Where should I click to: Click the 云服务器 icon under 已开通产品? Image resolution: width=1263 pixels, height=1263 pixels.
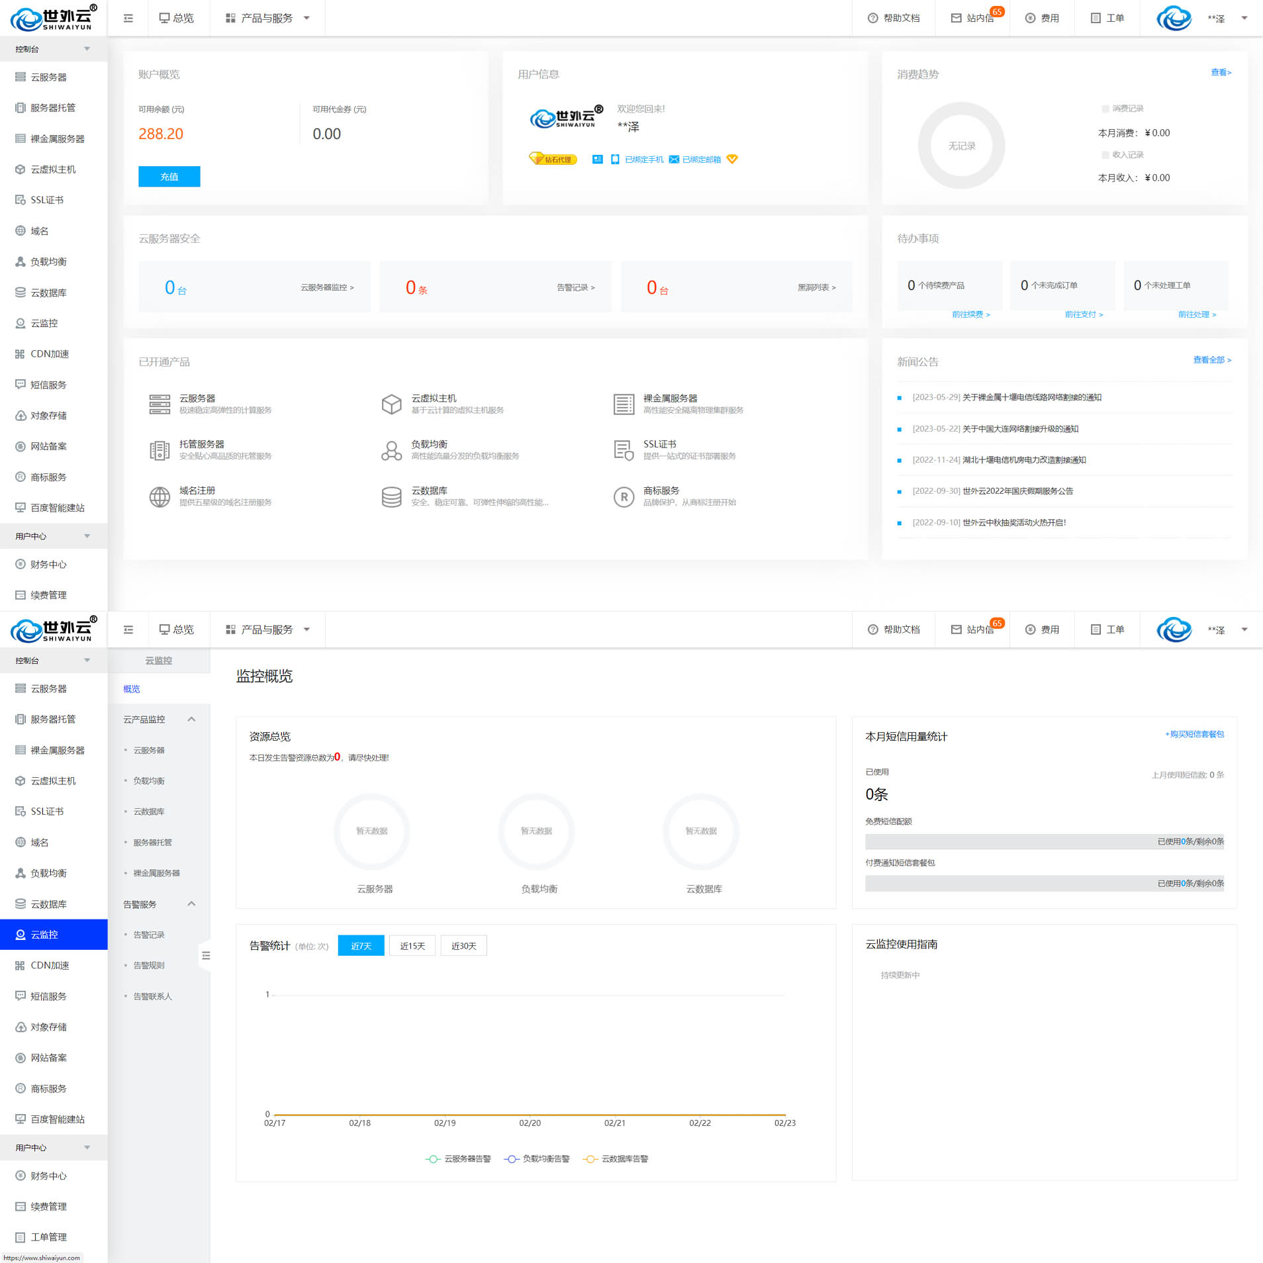point(160,404)
